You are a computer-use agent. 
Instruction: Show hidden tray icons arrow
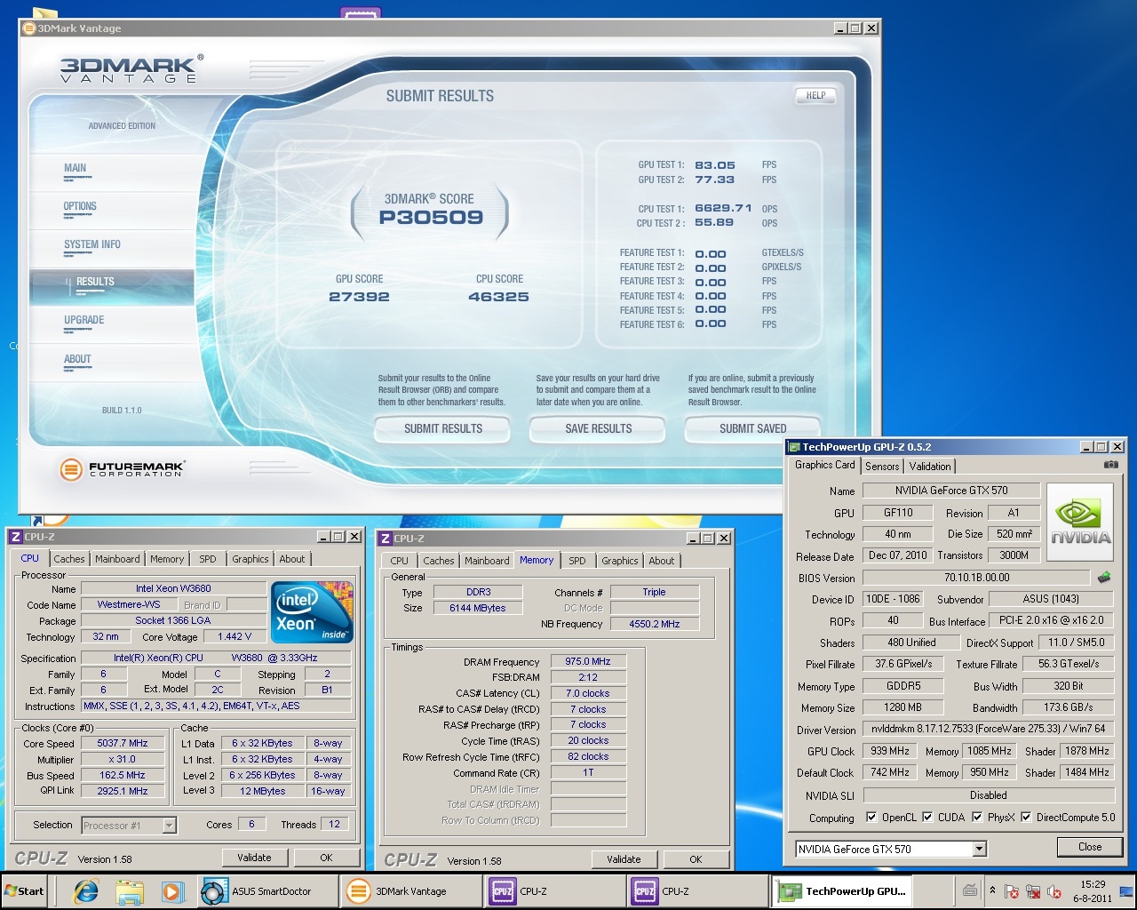coord(992,891)
